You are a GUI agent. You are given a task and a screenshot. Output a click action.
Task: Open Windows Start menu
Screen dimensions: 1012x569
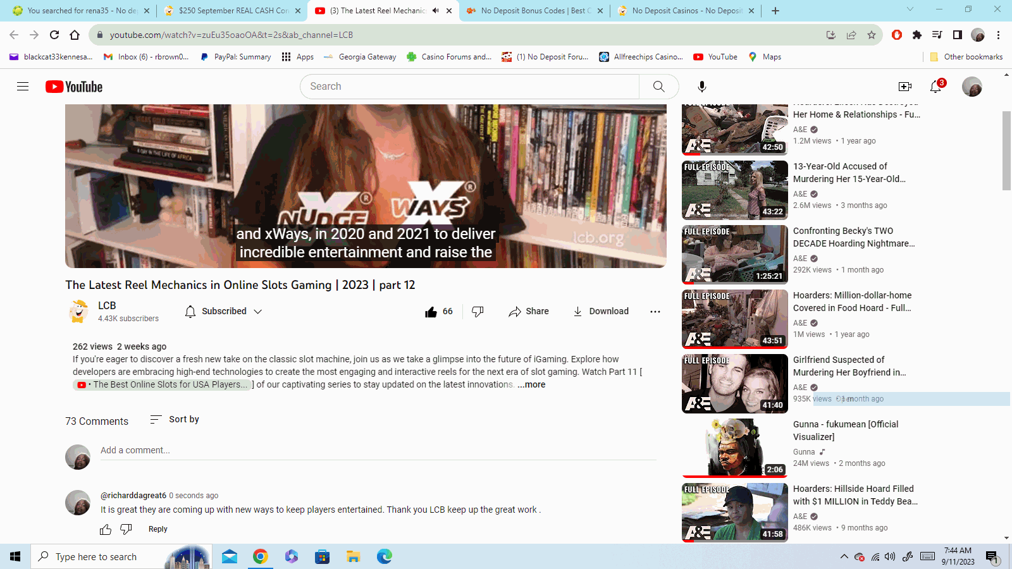click(x=15, y=556)
